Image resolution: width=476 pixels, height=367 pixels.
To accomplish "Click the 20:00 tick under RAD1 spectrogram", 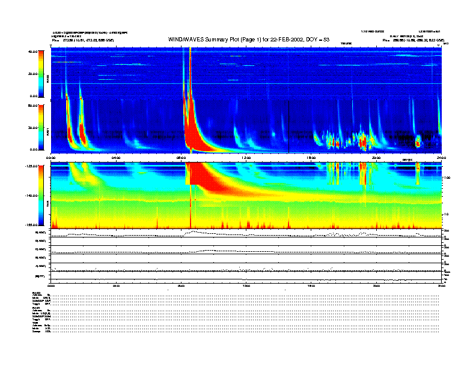I will click(376, 158).
